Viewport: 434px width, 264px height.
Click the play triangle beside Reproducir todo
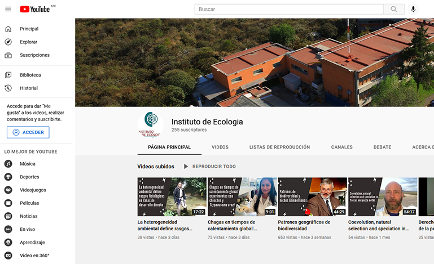pos(186,167)
